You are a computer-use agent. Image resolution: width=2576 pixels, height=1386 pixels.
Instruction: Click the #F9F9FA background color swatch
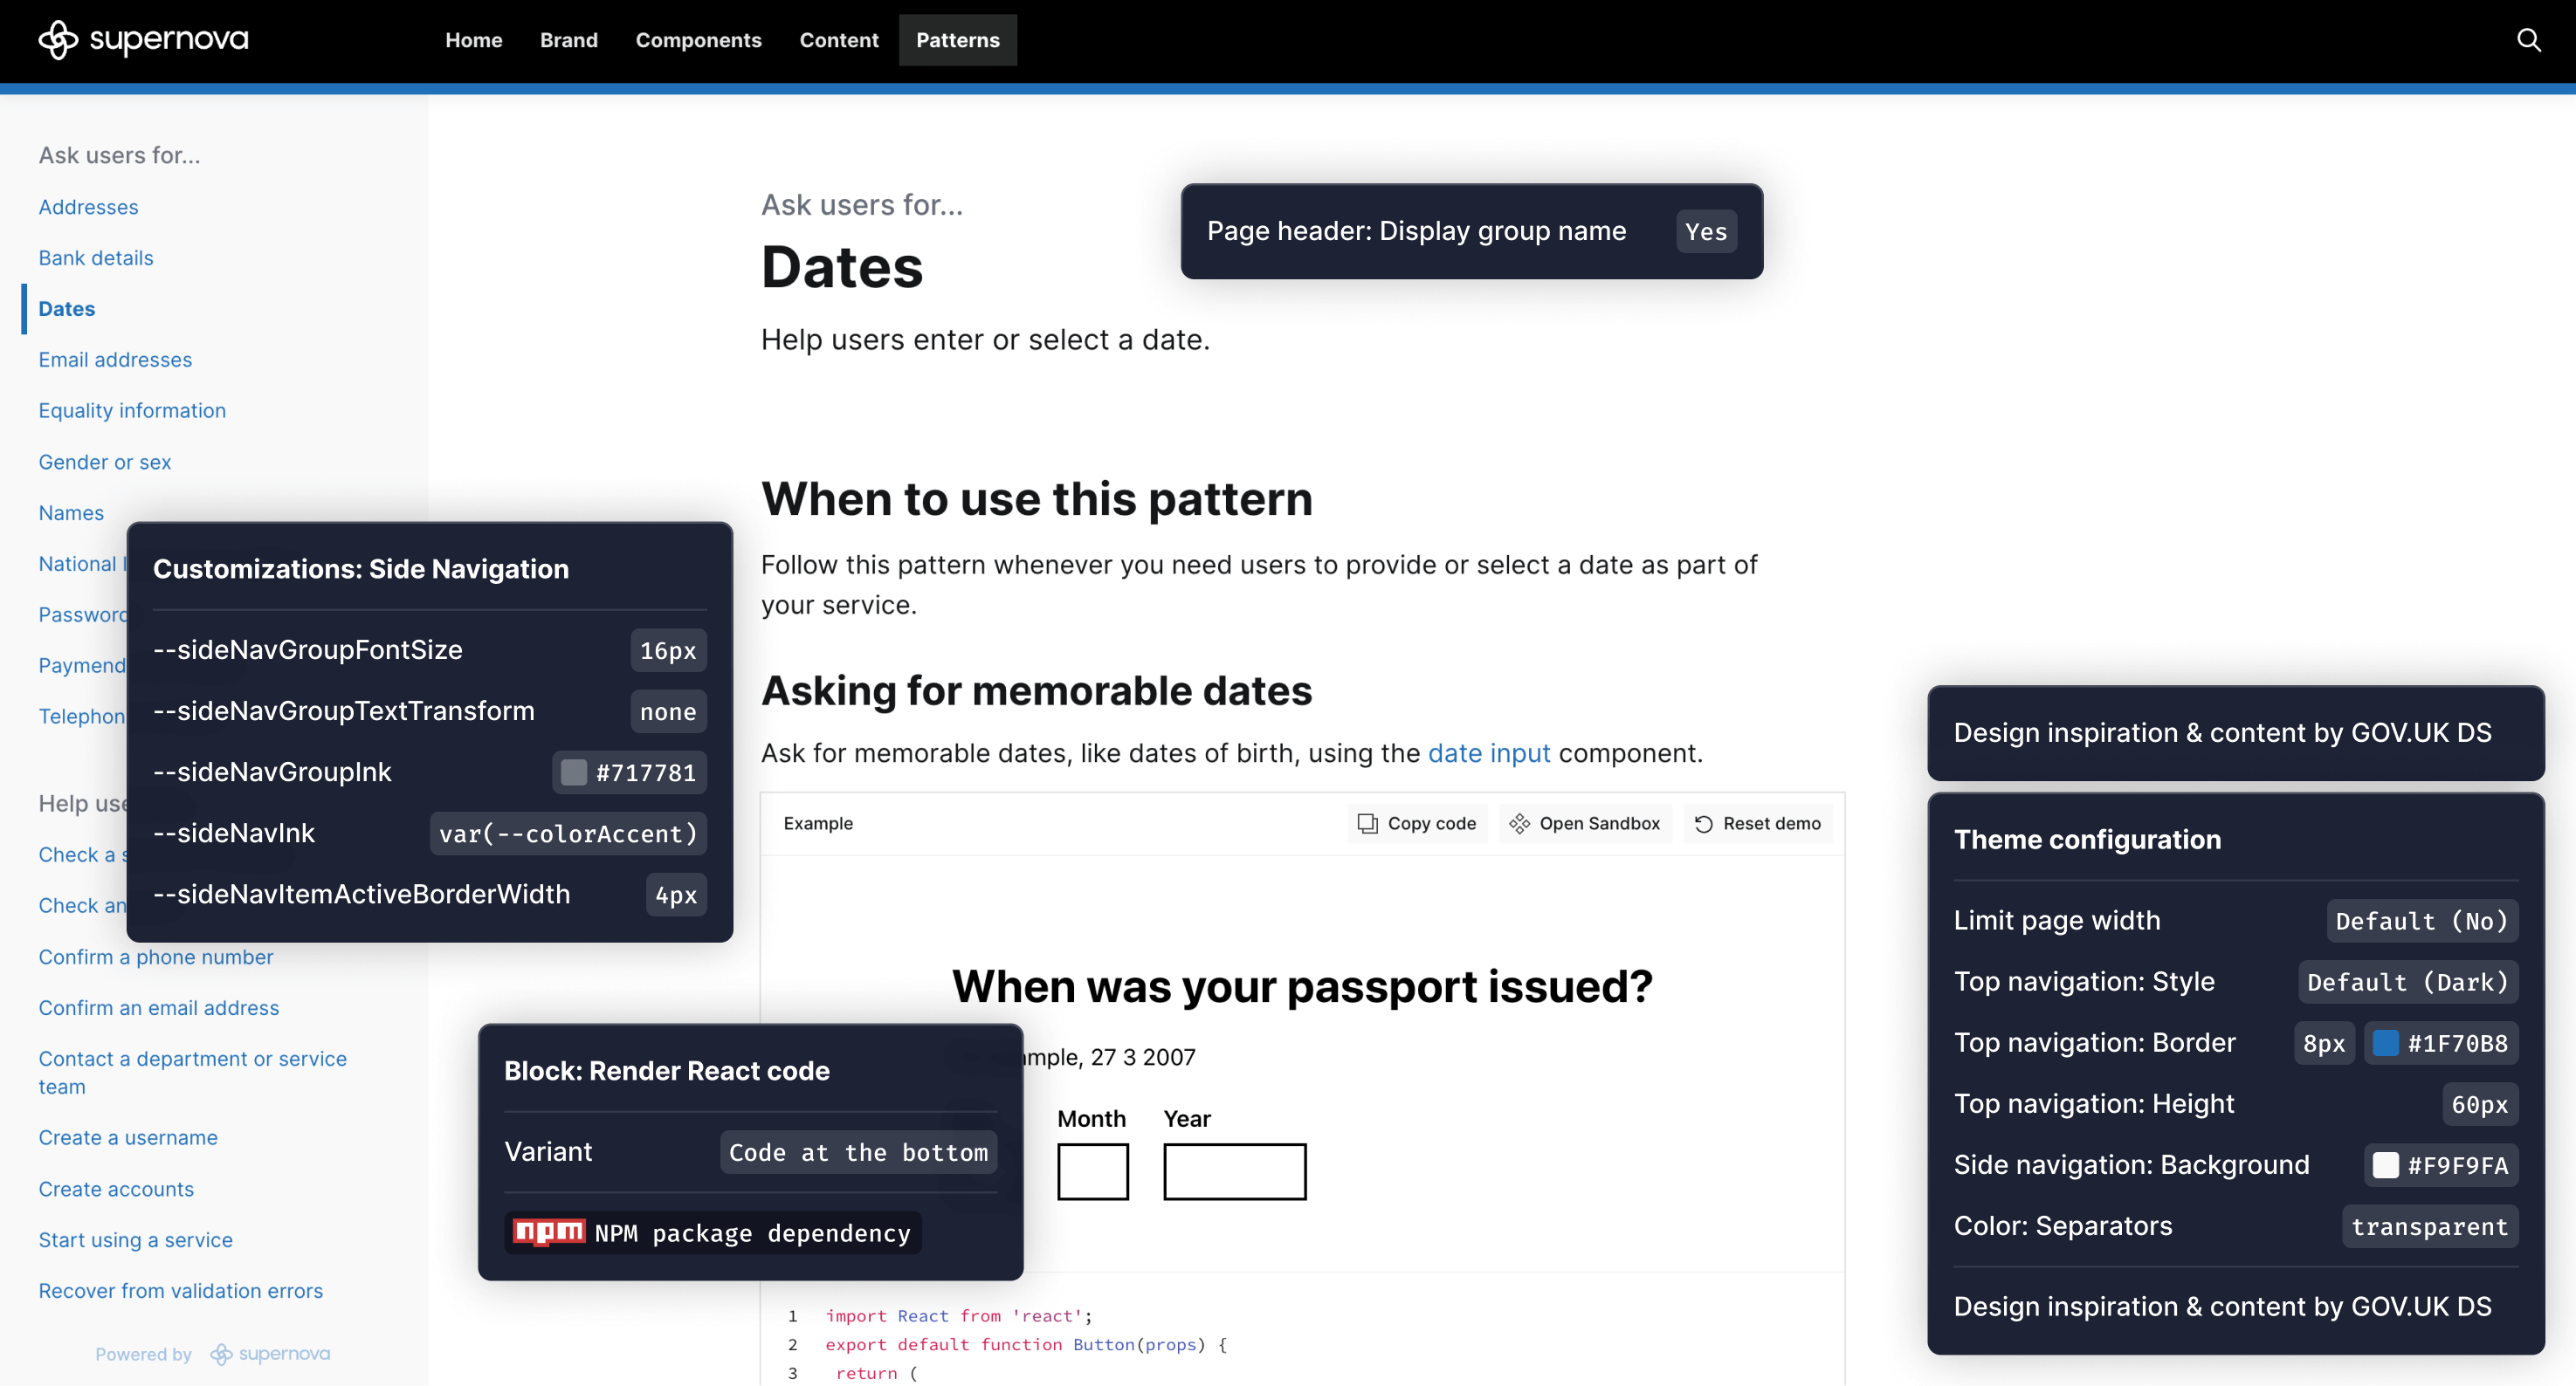tap(2386, 1165)
